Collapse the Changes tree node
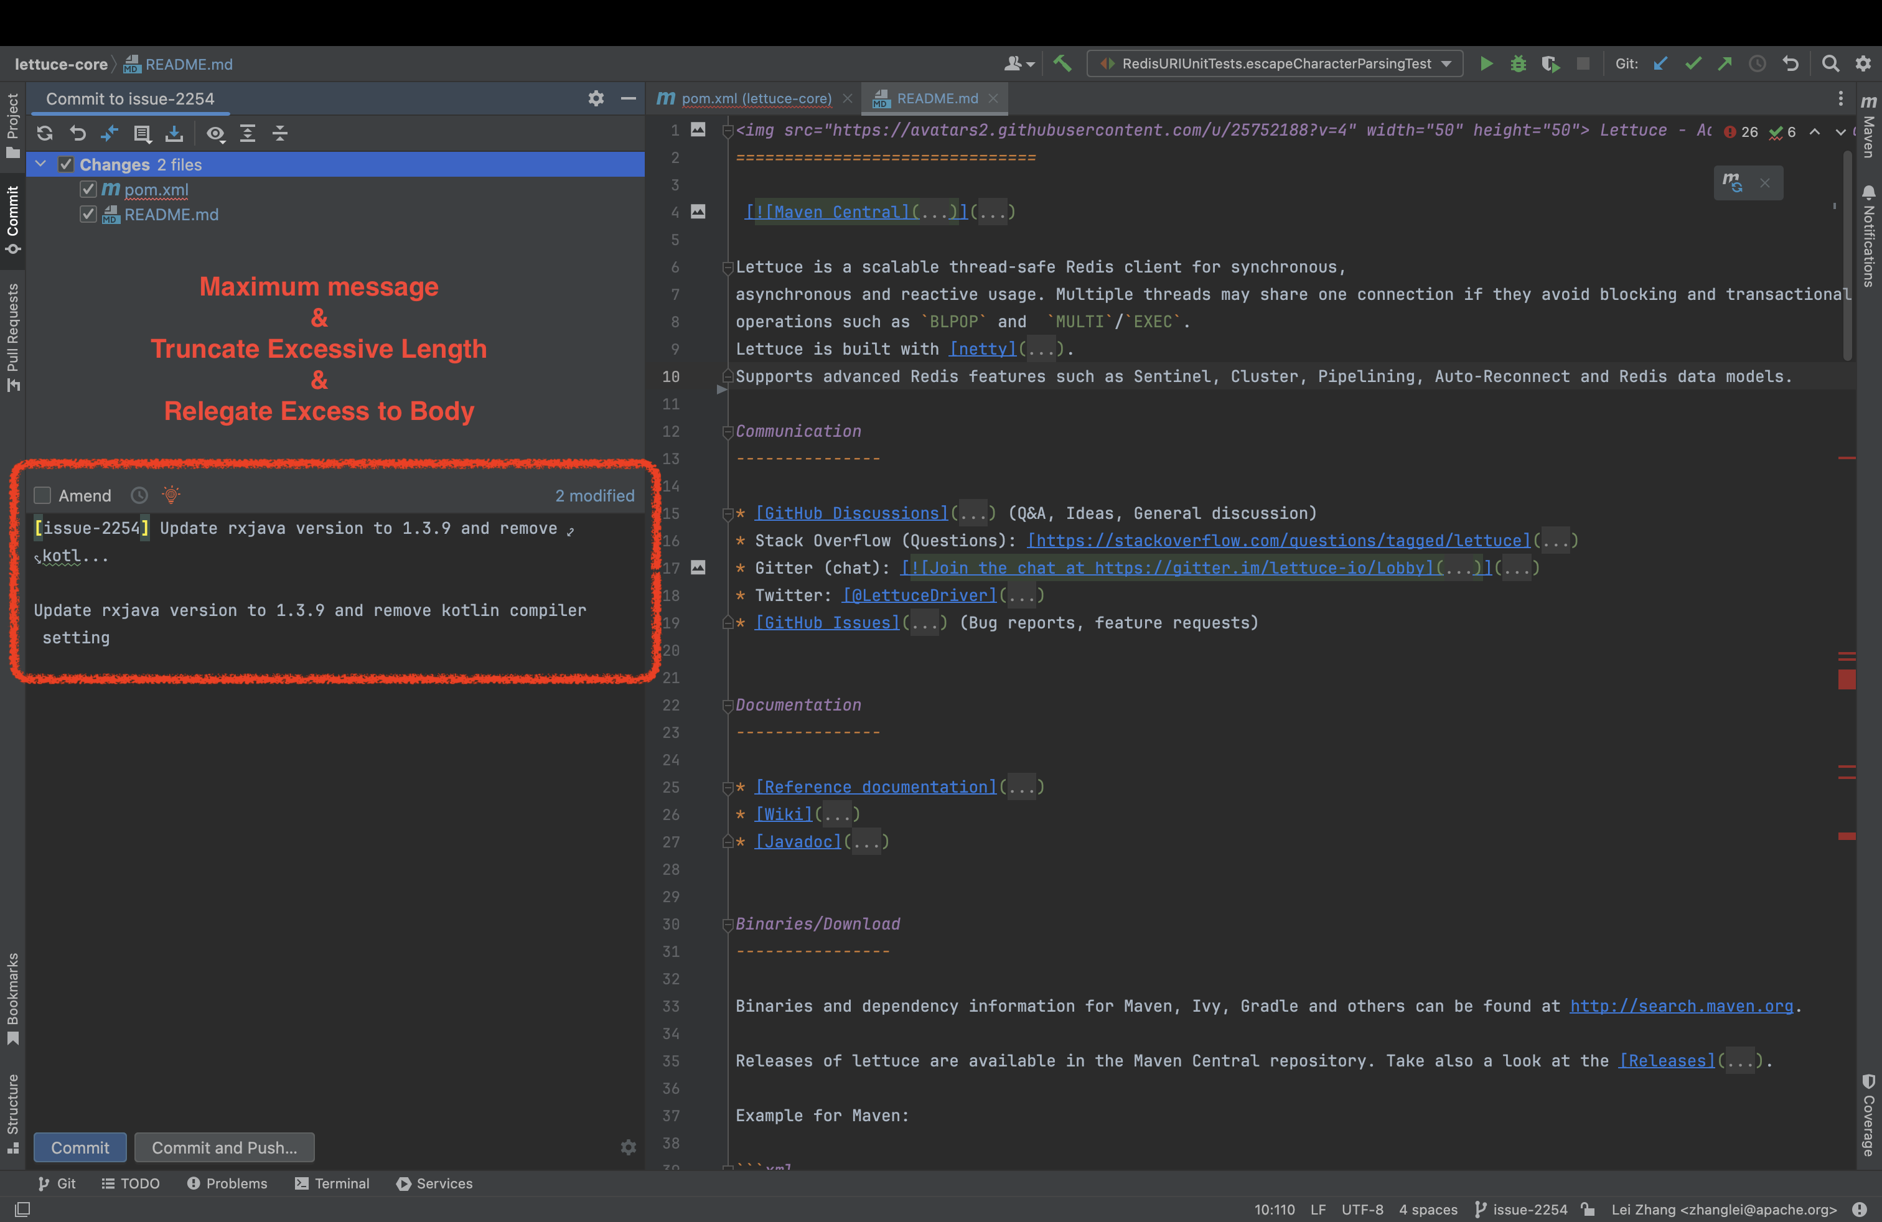 (41, 164)
